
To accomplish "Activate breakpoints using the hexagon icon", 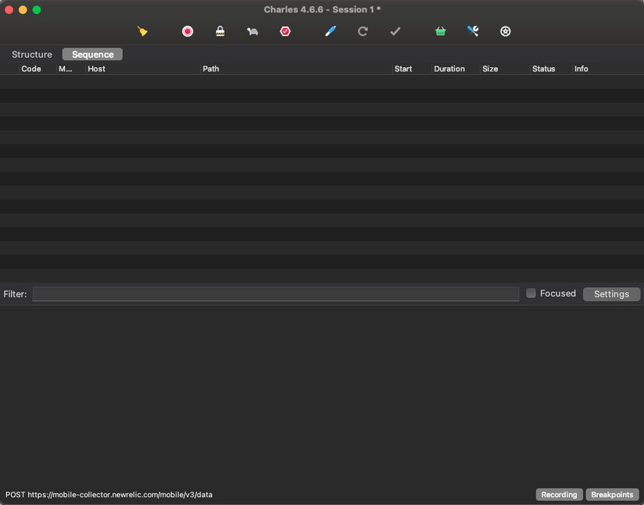I will tap(285, 31).
